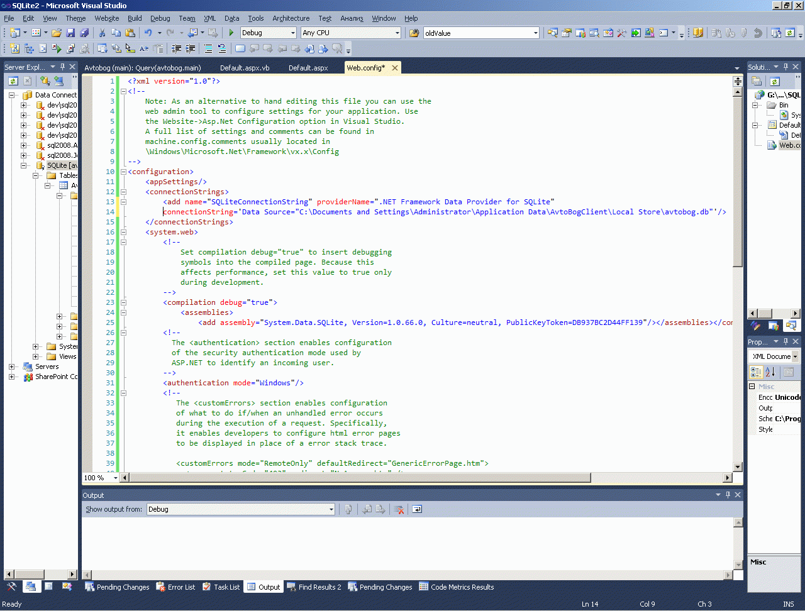The height and width of the screenshot is (611, 805).
Task: Click the Open File folder icon
Action: coord(57,33)
